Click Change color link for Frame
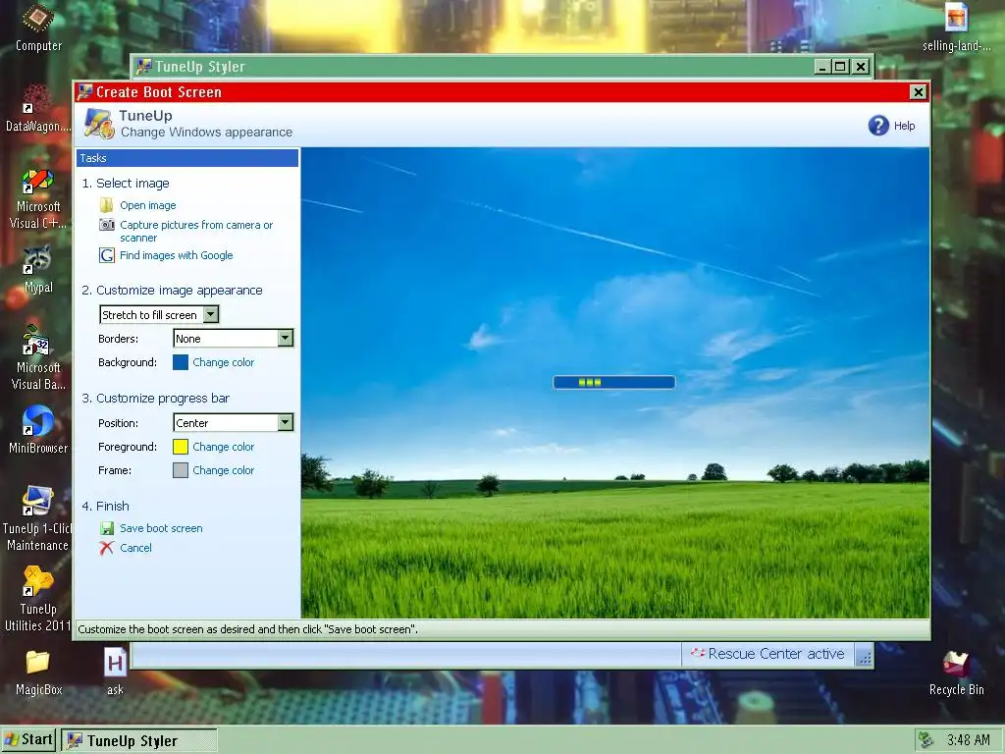The width and height of the screenshot is (1005, 754). [x=223, y=470]
